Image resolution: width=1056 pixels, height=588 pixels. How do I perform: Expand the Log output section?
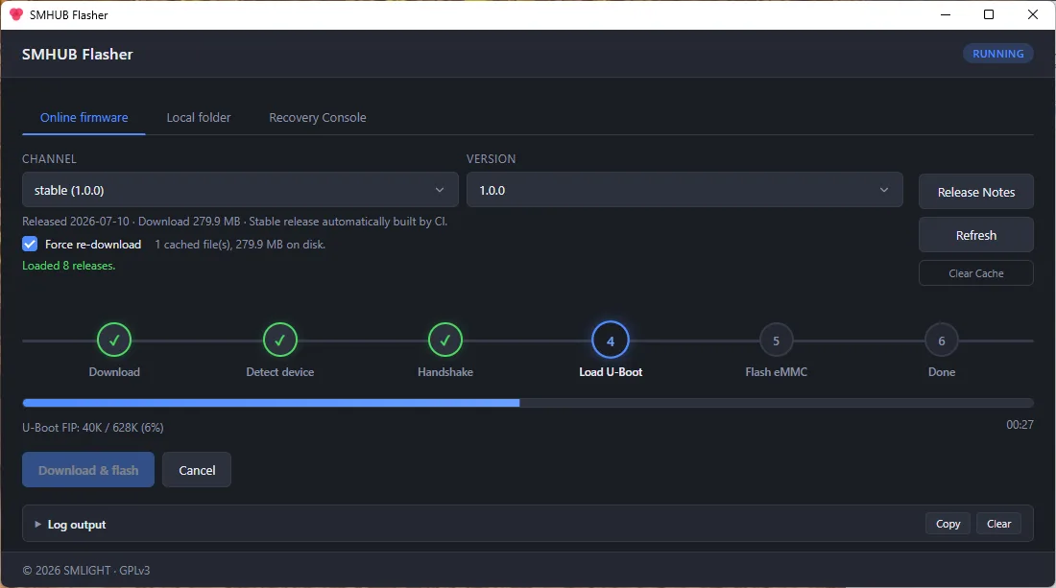(71, 524)
